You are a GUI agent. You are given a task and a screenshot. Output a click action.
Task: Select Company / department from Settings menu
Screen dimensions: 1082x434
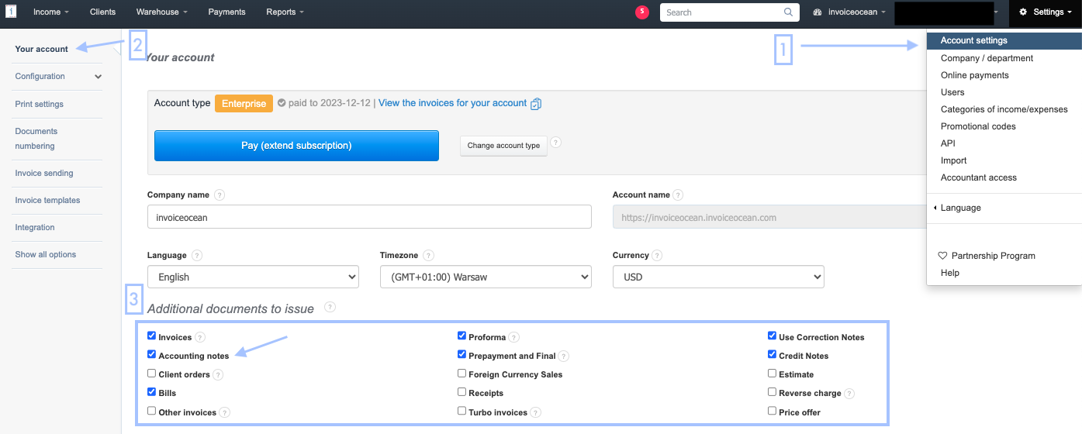pos(987,58)
